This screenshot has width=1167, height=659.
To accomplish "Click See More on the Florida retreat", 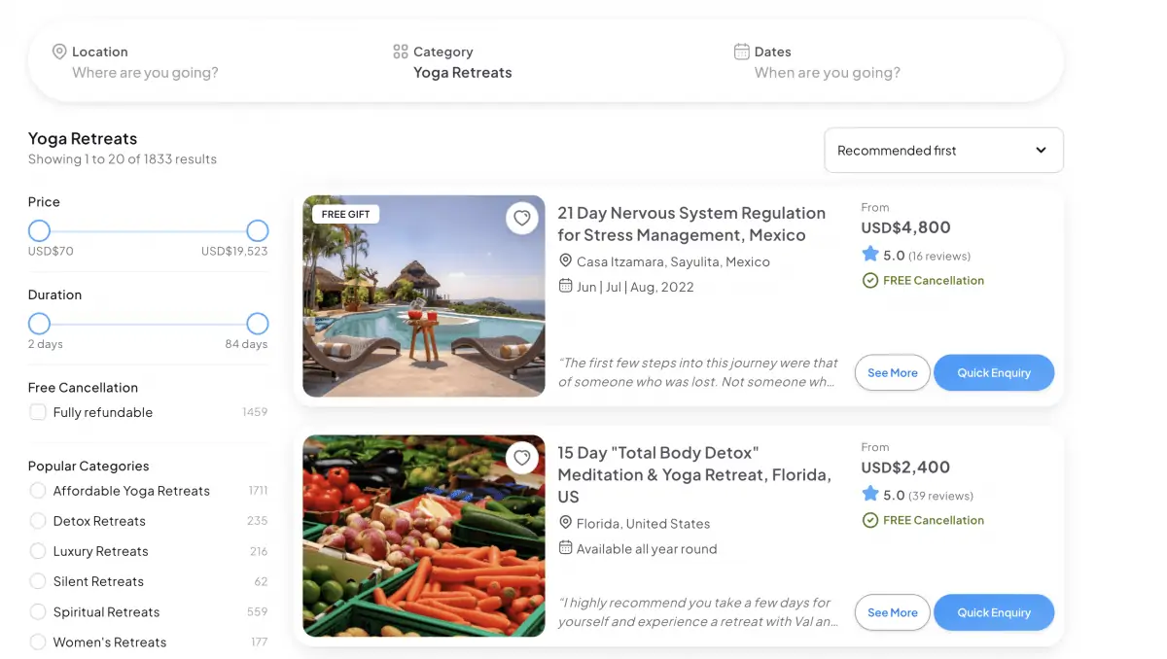I will click(893, 612).
